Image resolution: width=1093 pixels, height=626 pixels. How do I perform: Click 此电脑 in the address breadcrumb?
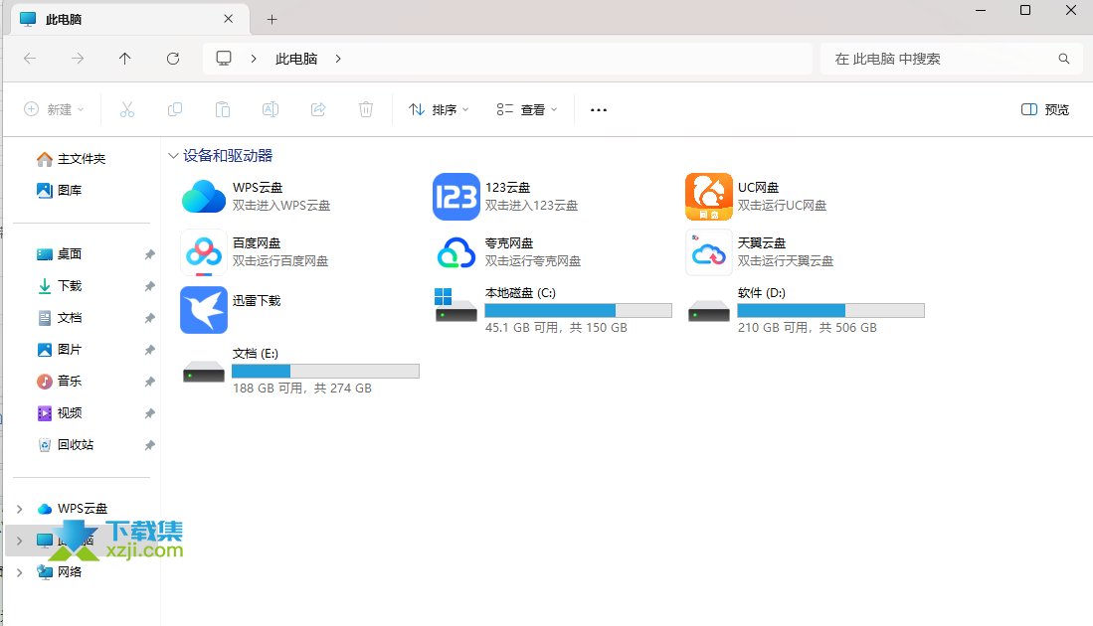point(296,59)
